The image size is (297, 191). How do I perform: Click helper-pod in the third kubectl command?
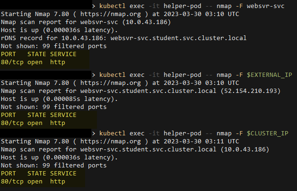(183, 133)
